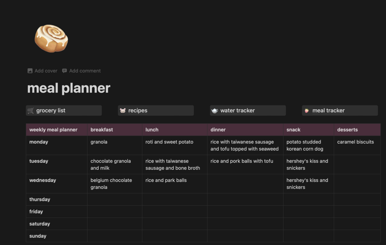The width and height of the screenshot is (386, 245).
Task: Click the shopping cart icon beside grocery list
Action: [x=31, y=111]
